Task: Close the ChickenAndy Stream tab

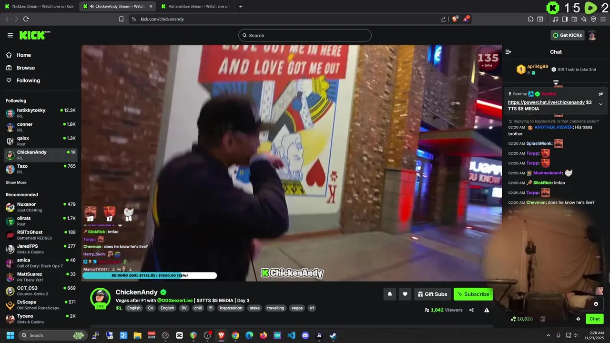Action: pos(151,6)
